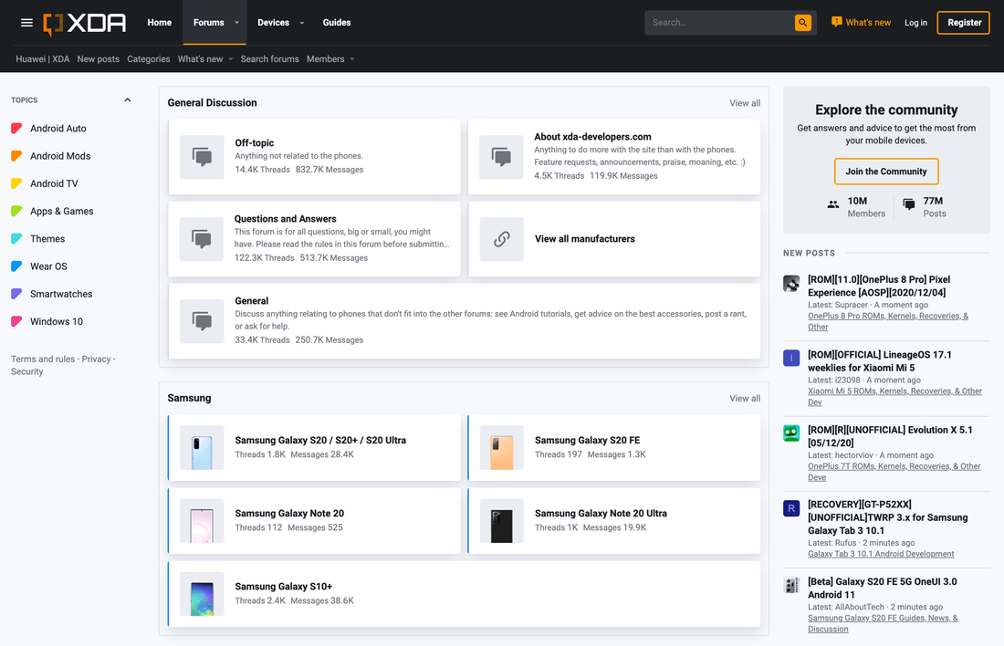The image size is (1004, 646).
Task: Click the General forum discussion icon
Action: click(202, 321)
